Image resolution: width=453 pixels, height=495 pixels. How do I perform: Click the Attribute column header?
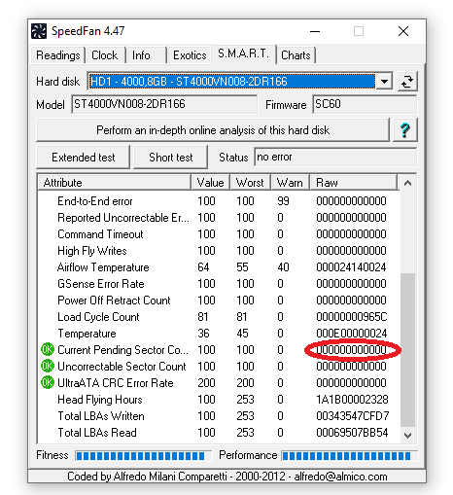click(114, 183)
